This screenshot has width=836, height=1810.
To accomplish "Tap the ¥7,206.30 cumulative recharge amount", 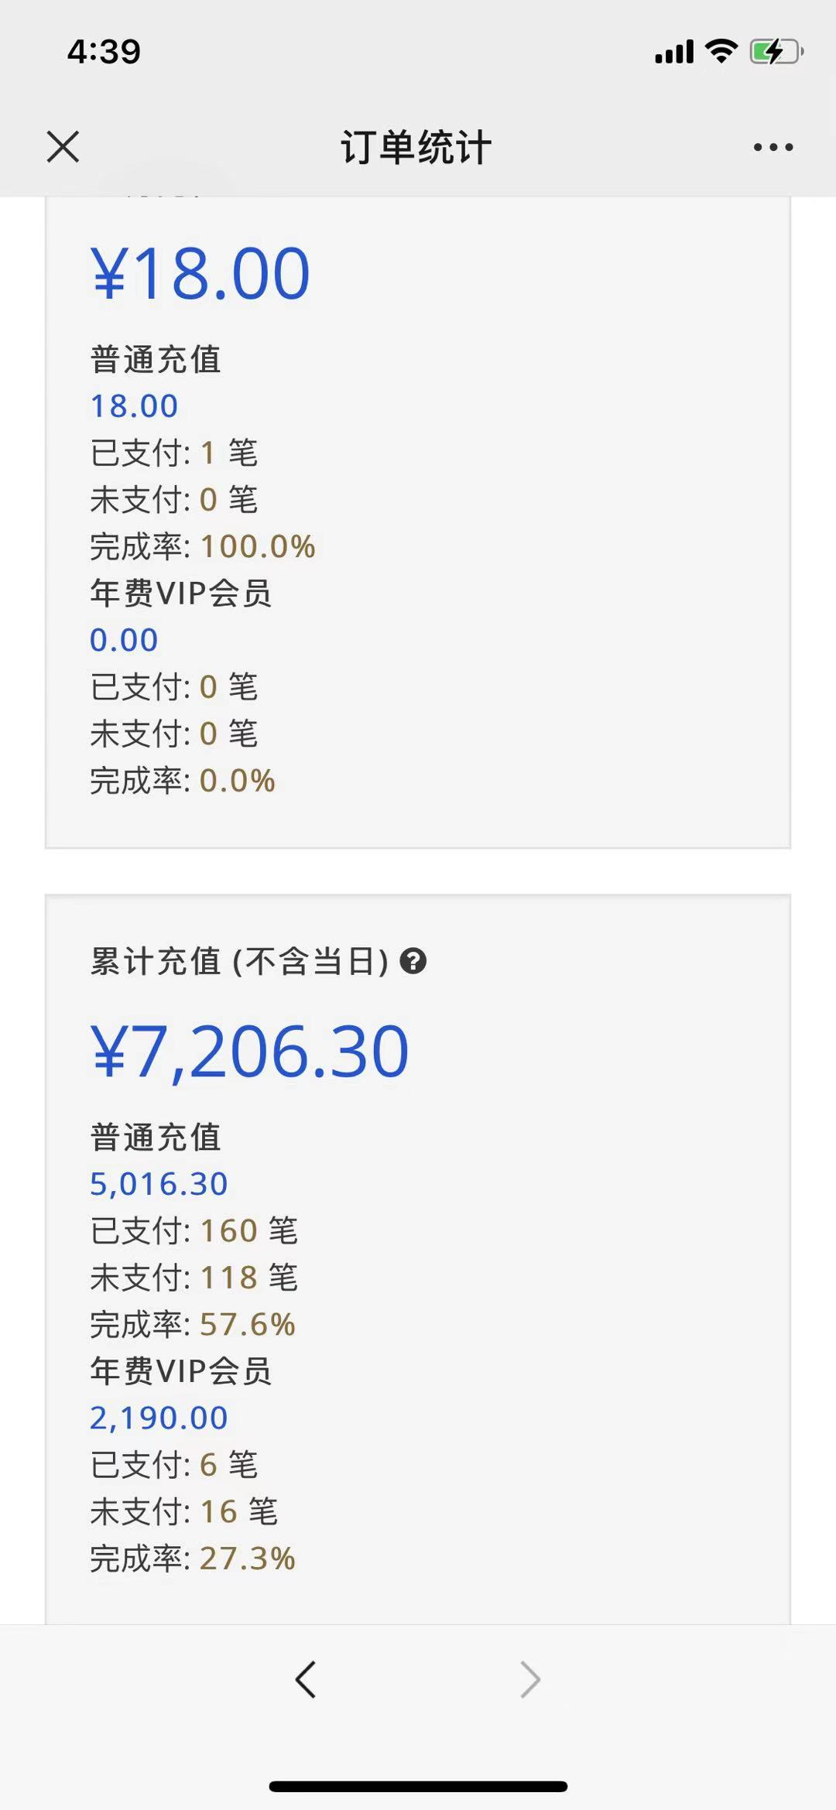I will click(x=249, y=1051).
